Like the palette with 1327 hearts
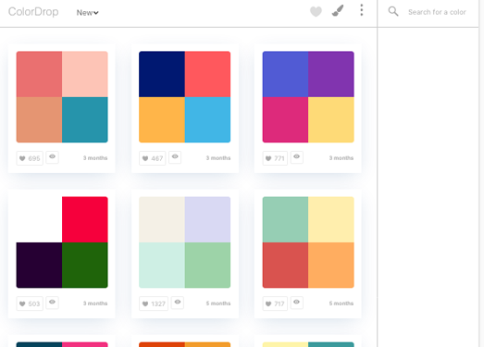484x347 pixels. tap(154, 304)
